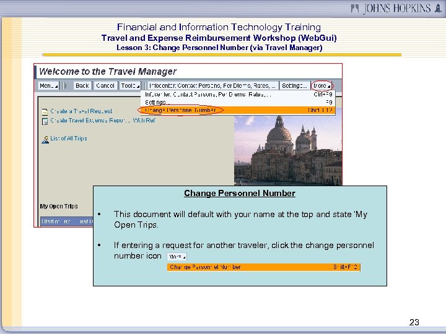Open Create a Travel Request link
This screenshot has height=334, width=446.
[81, 111]
